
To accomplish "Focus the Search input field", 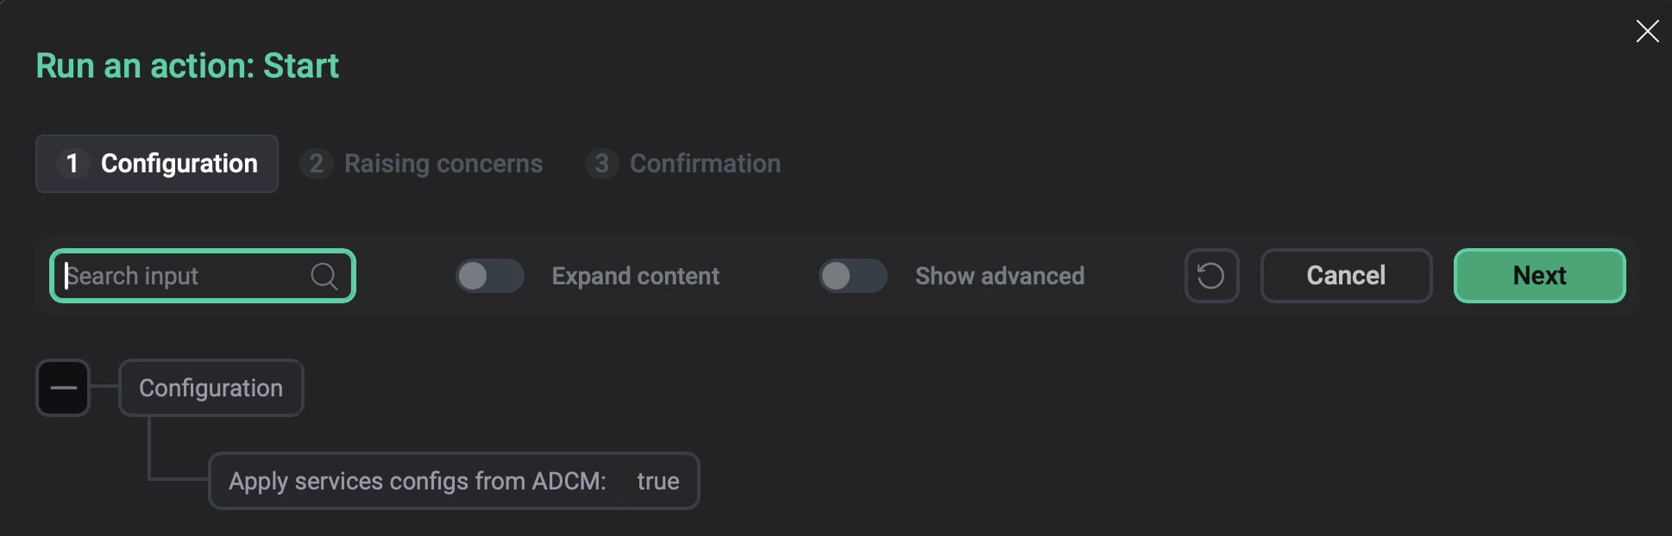I will point(181,276).
